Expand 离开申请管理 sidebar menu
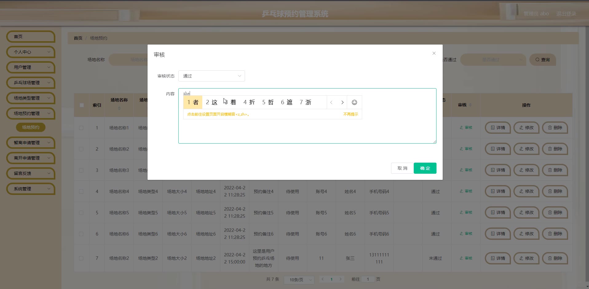589x289 pixels. (x=30, y=158)
